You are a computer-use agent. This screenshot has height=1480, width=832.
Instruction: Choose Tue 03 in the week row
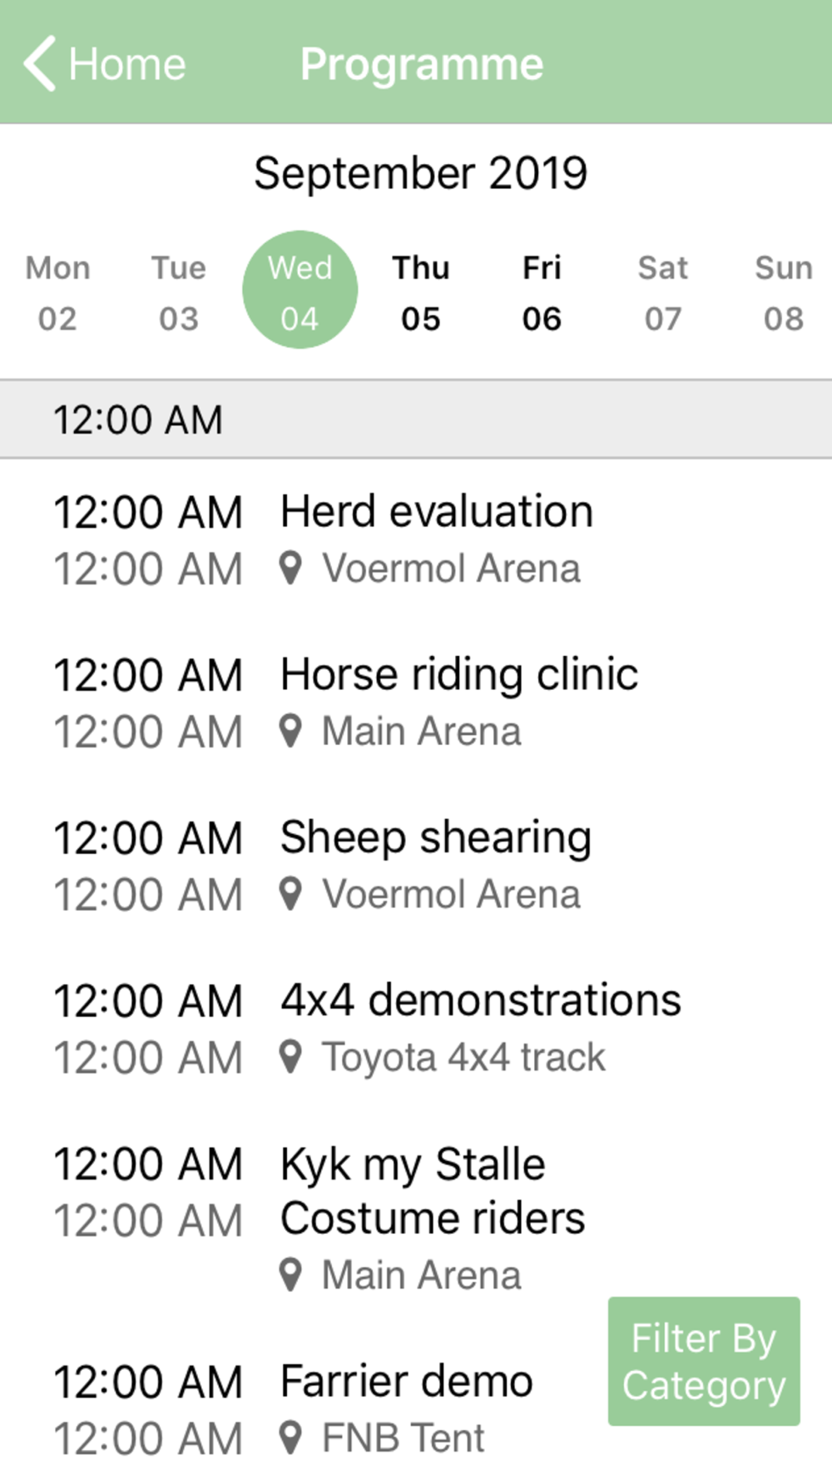pos(179,292)
